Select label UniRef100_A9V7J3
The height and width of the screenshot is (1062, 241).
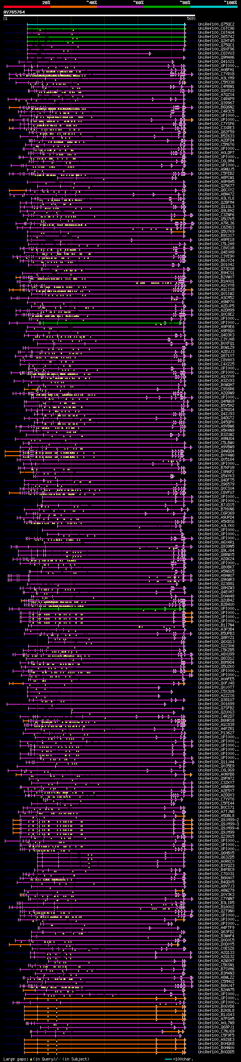click(x=216, y=886)
